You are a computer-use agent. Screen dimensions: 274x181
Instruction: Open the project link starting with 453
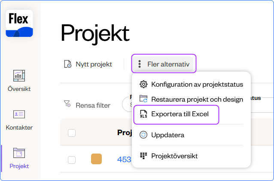(x=124, y=160)
